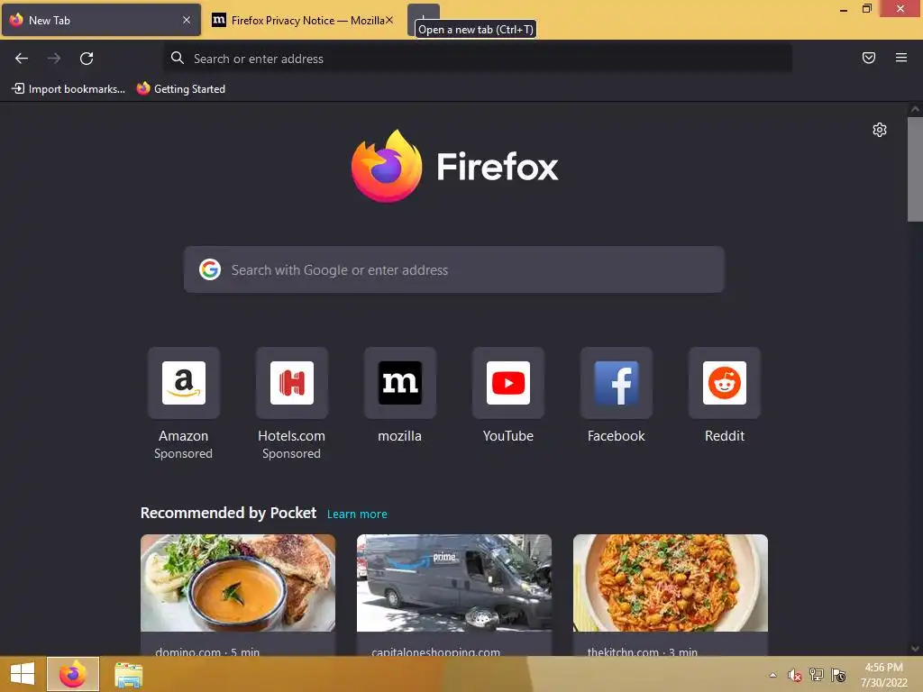Open the network tray icon
Screen dimensions: 923x692
[x=817, y=674]
